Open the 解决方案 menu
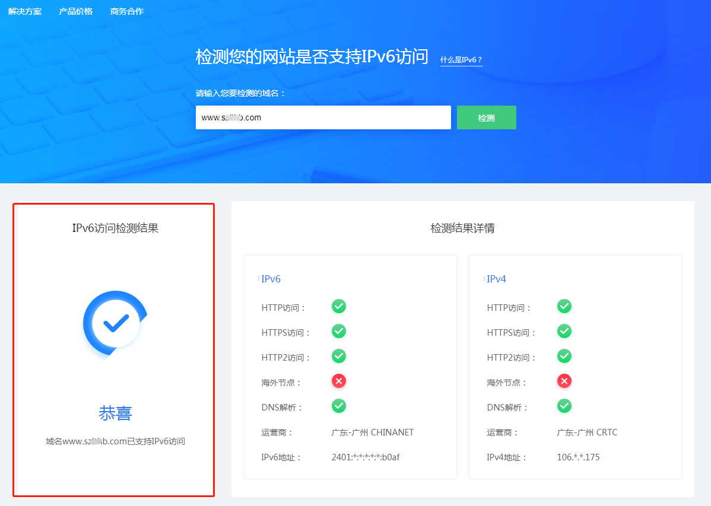The width and height of the screenshot is (711, 506). (25, 11)
